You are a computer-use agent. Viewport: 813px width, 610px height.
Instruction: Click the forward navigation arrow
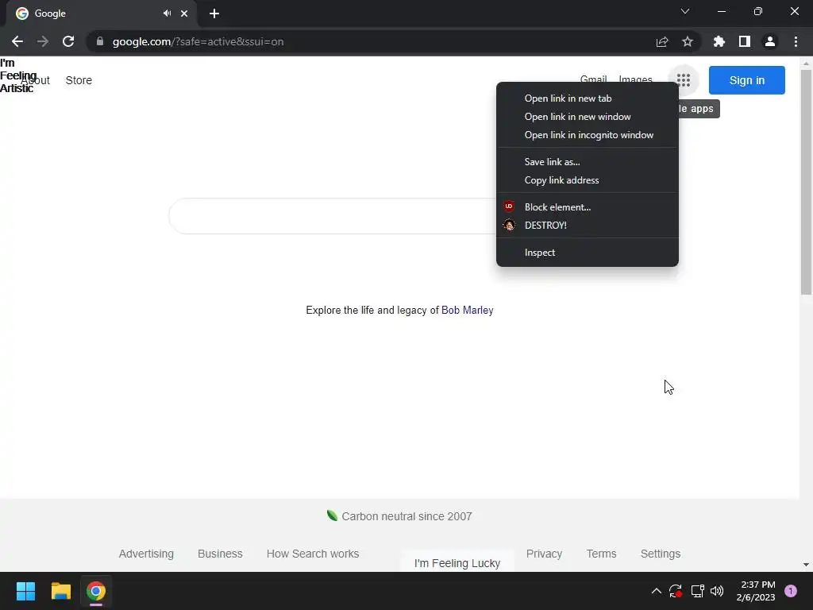coord(43,41)
